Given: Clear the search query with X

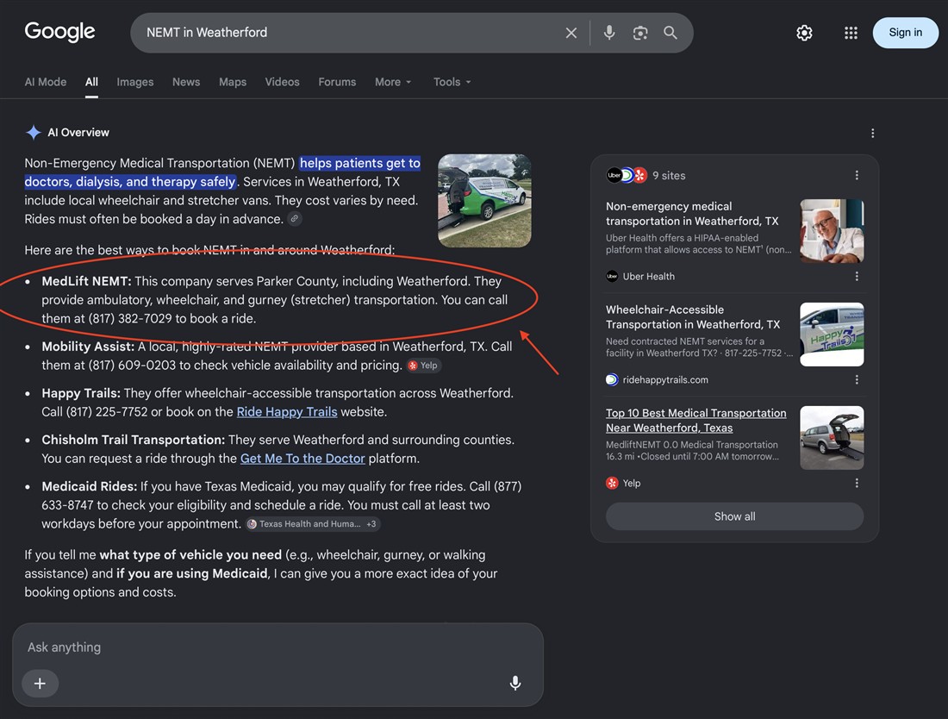Looking at the screenshot, I should click(571, 33).
